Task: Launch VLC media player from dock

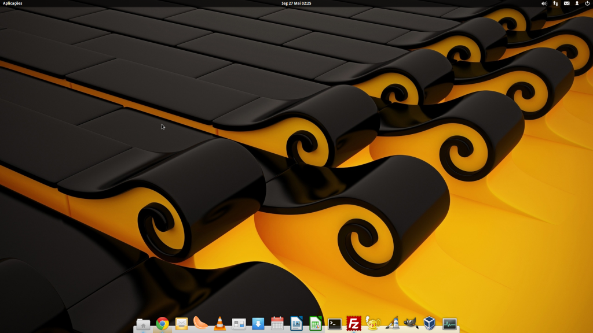Action: click(219, 324)
